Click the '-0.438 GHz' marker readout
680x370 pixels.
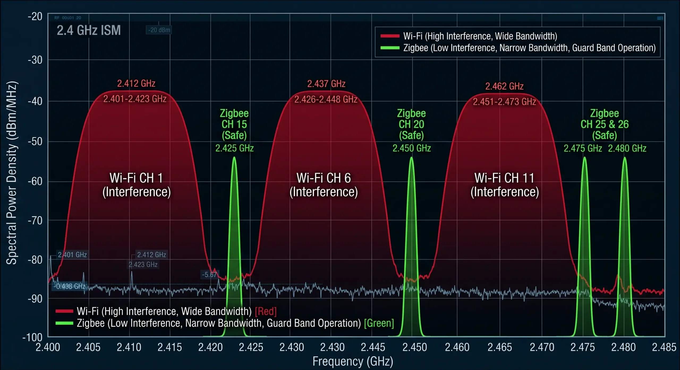69,286
